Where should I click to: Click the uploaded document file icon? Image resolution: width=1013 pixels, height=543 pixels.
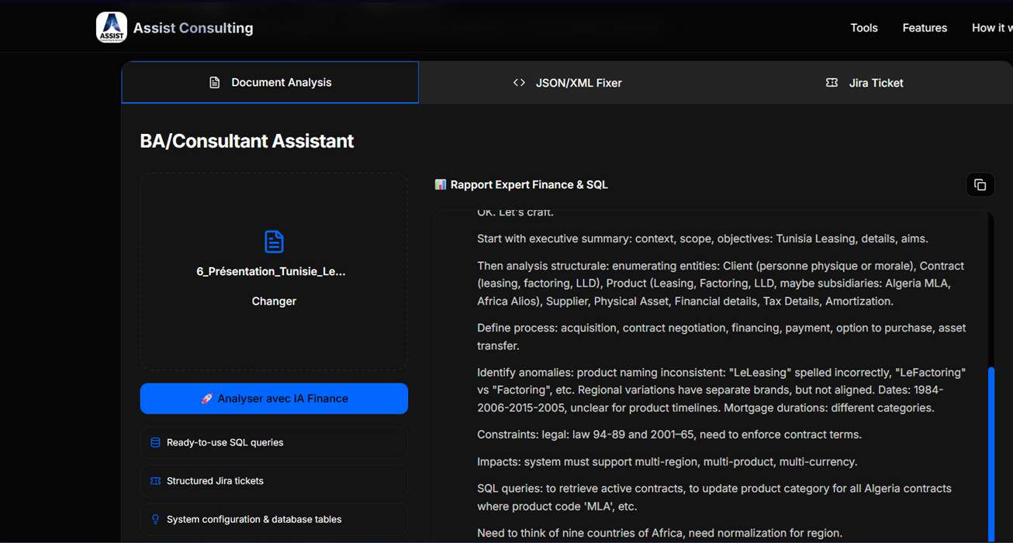(x=274, y=242)
